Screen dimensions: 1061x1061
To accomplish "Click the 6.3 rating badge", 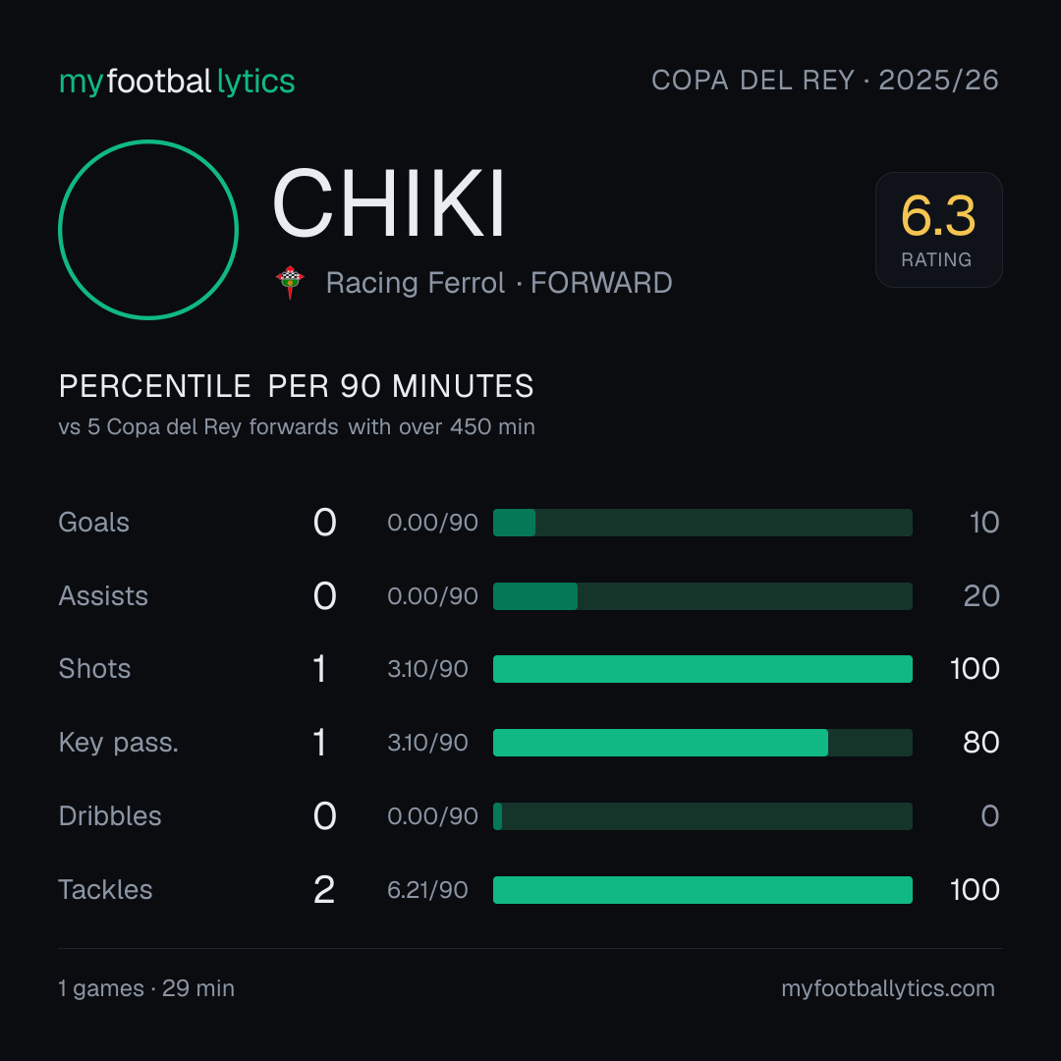I will (938, 229).
